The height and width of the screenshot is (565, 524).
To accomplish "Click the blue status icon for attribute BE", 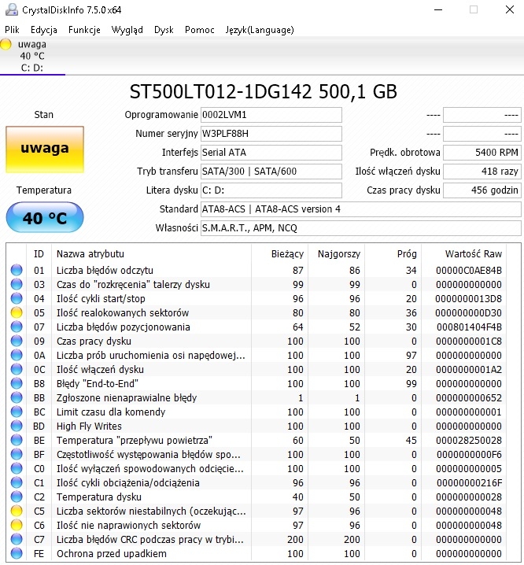I will click(17, 440).
